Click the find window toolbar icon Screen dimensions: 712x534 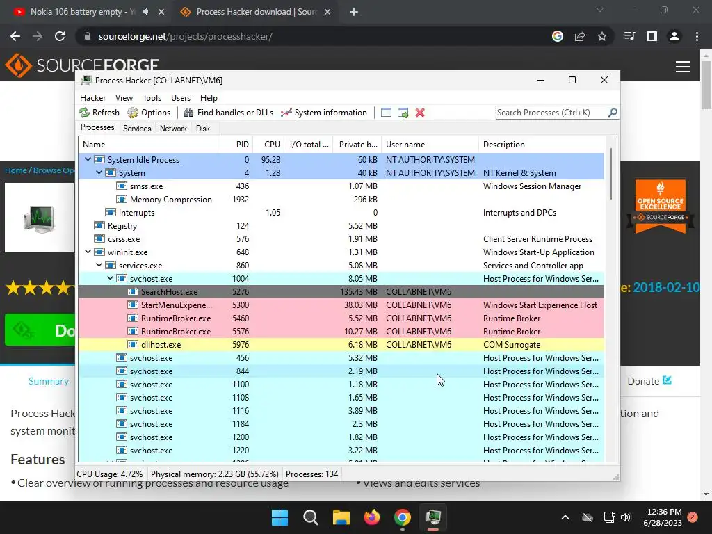tap(386, 113)
